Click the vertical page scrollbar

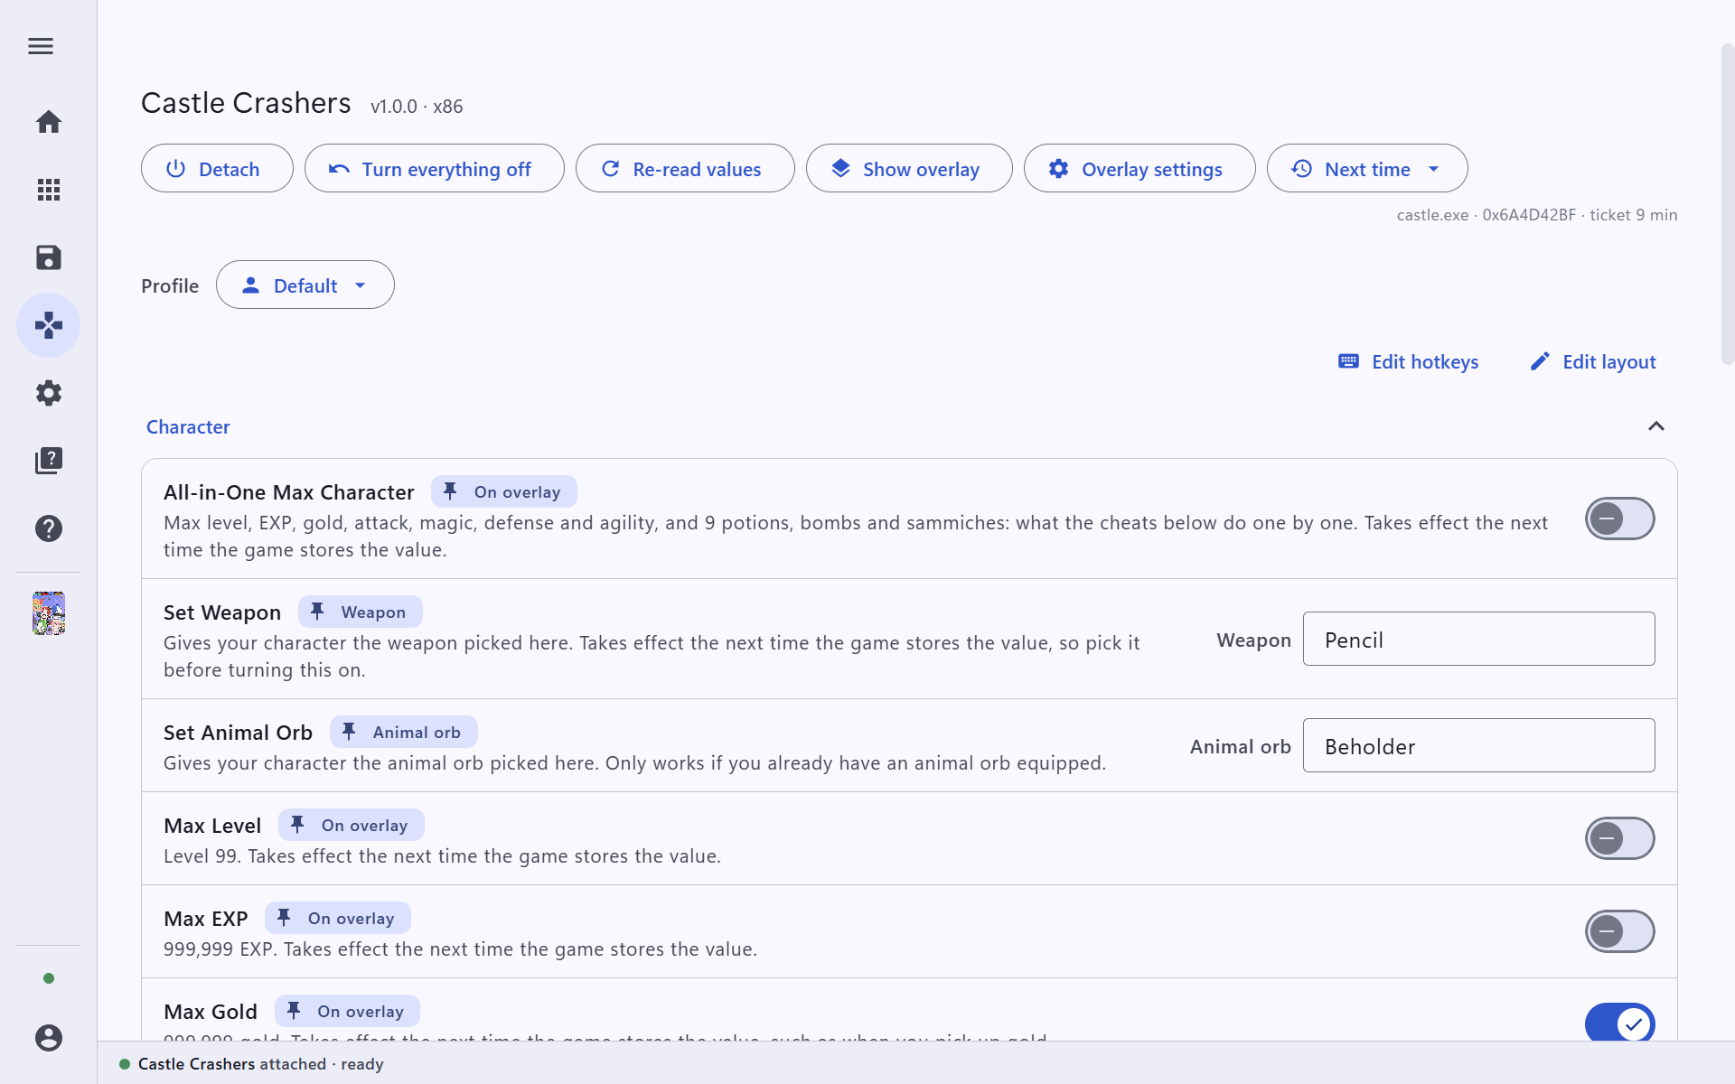(x=1727, y=203)
